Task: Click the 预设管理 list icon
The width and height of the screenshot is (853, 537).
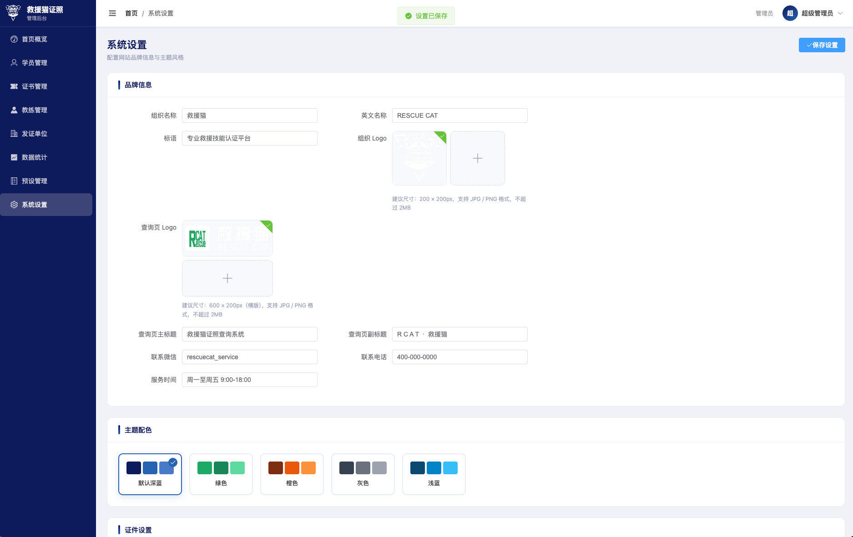Action: (14, 181)
